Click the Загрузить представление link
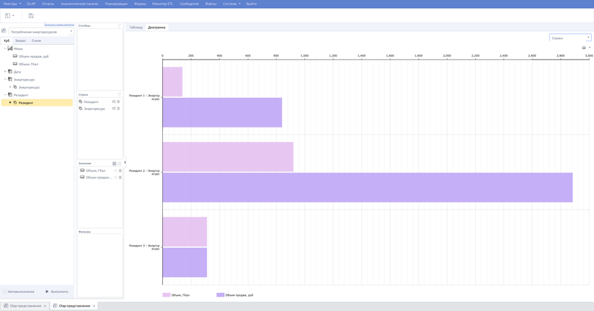This screenshot has height=311, width=594. [x=59, y=25]
